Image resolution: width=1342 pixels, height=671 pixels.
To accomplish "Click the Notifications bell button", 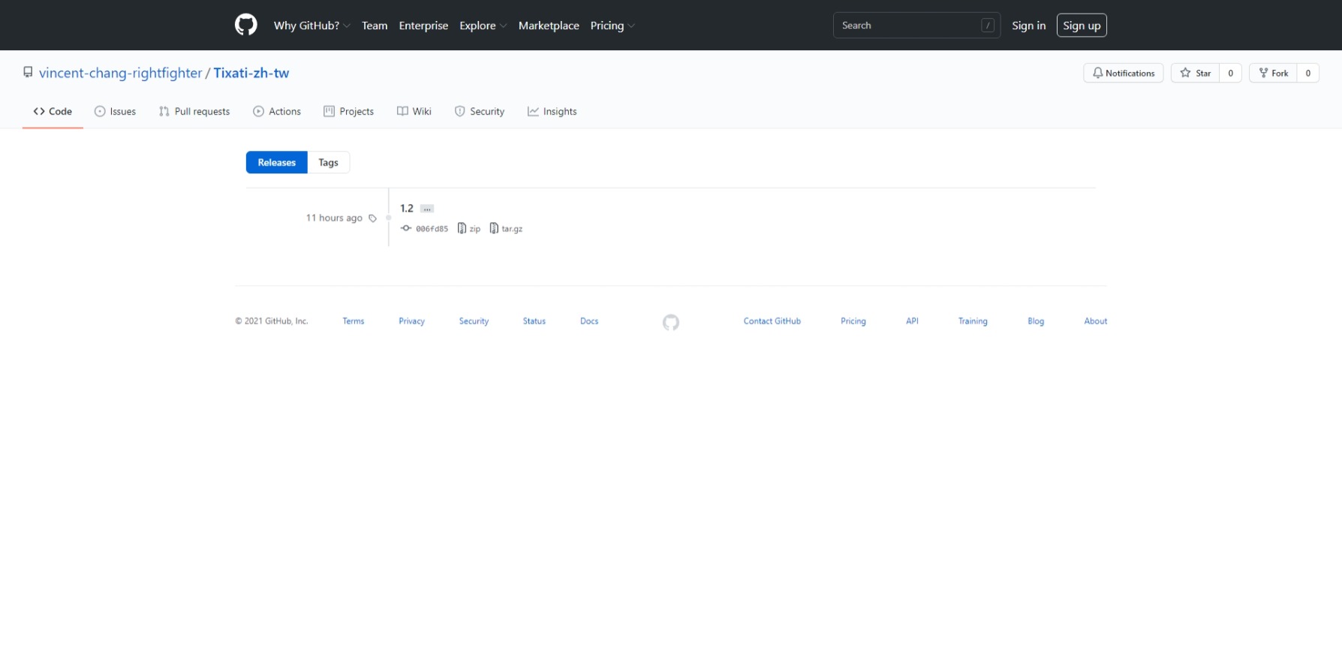I will click(x=1124, y=73).
